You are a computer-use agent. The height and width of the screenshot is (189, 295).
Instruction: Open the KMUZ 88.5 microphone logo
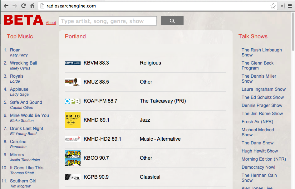(73, 82)
